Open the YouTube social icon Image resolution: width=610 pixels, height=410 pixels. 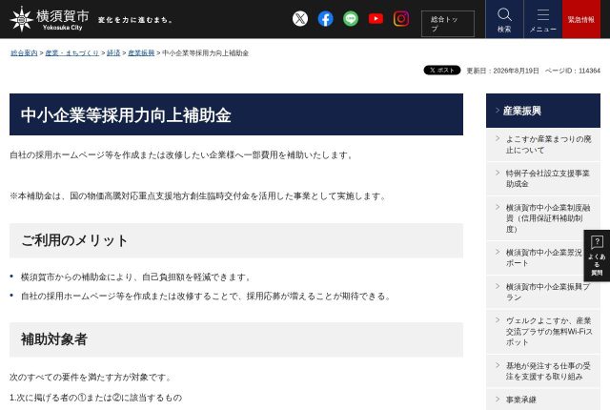click(x=376, y=19)
